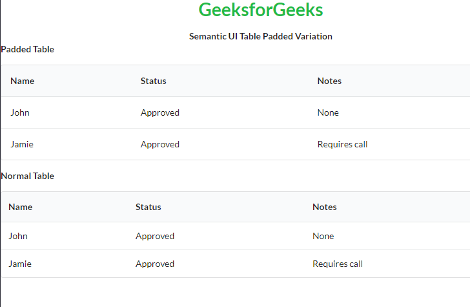470x307 pixels.
Task: Click Requires call in the normal table
Action: [x=338, y=264]
